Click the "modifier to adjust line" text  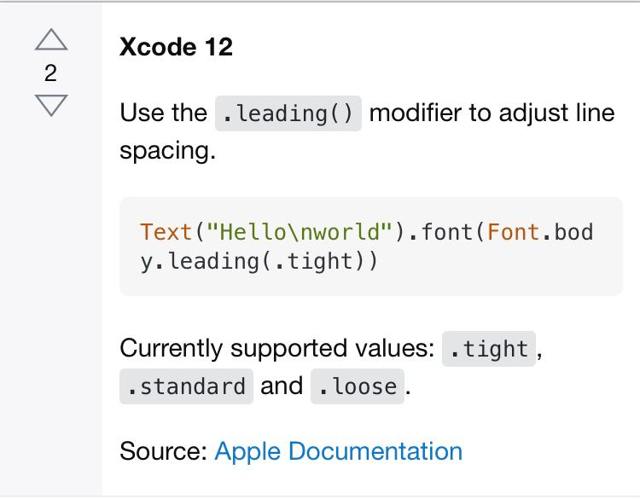tap(492, 113)
